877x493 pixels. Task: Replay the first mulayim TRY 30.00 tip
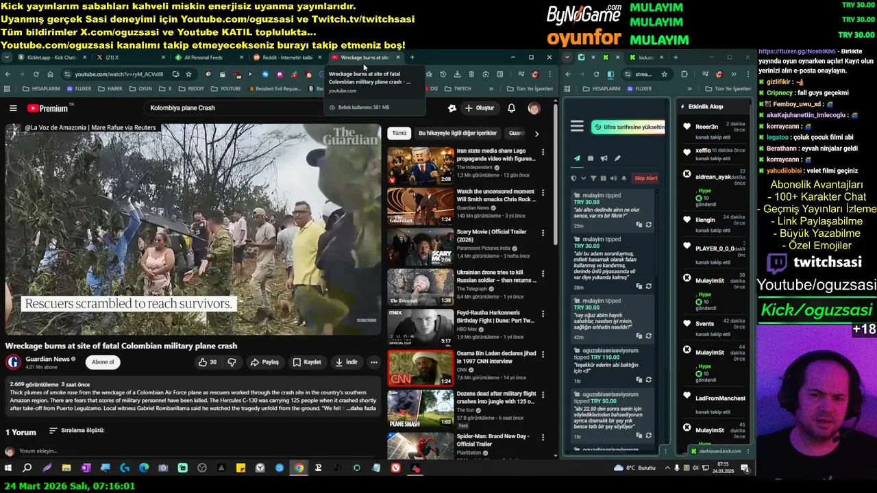(x=648, y=225)
